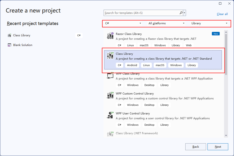
Task: Select Class Library (.NET Framework) template
Action: 163,134
